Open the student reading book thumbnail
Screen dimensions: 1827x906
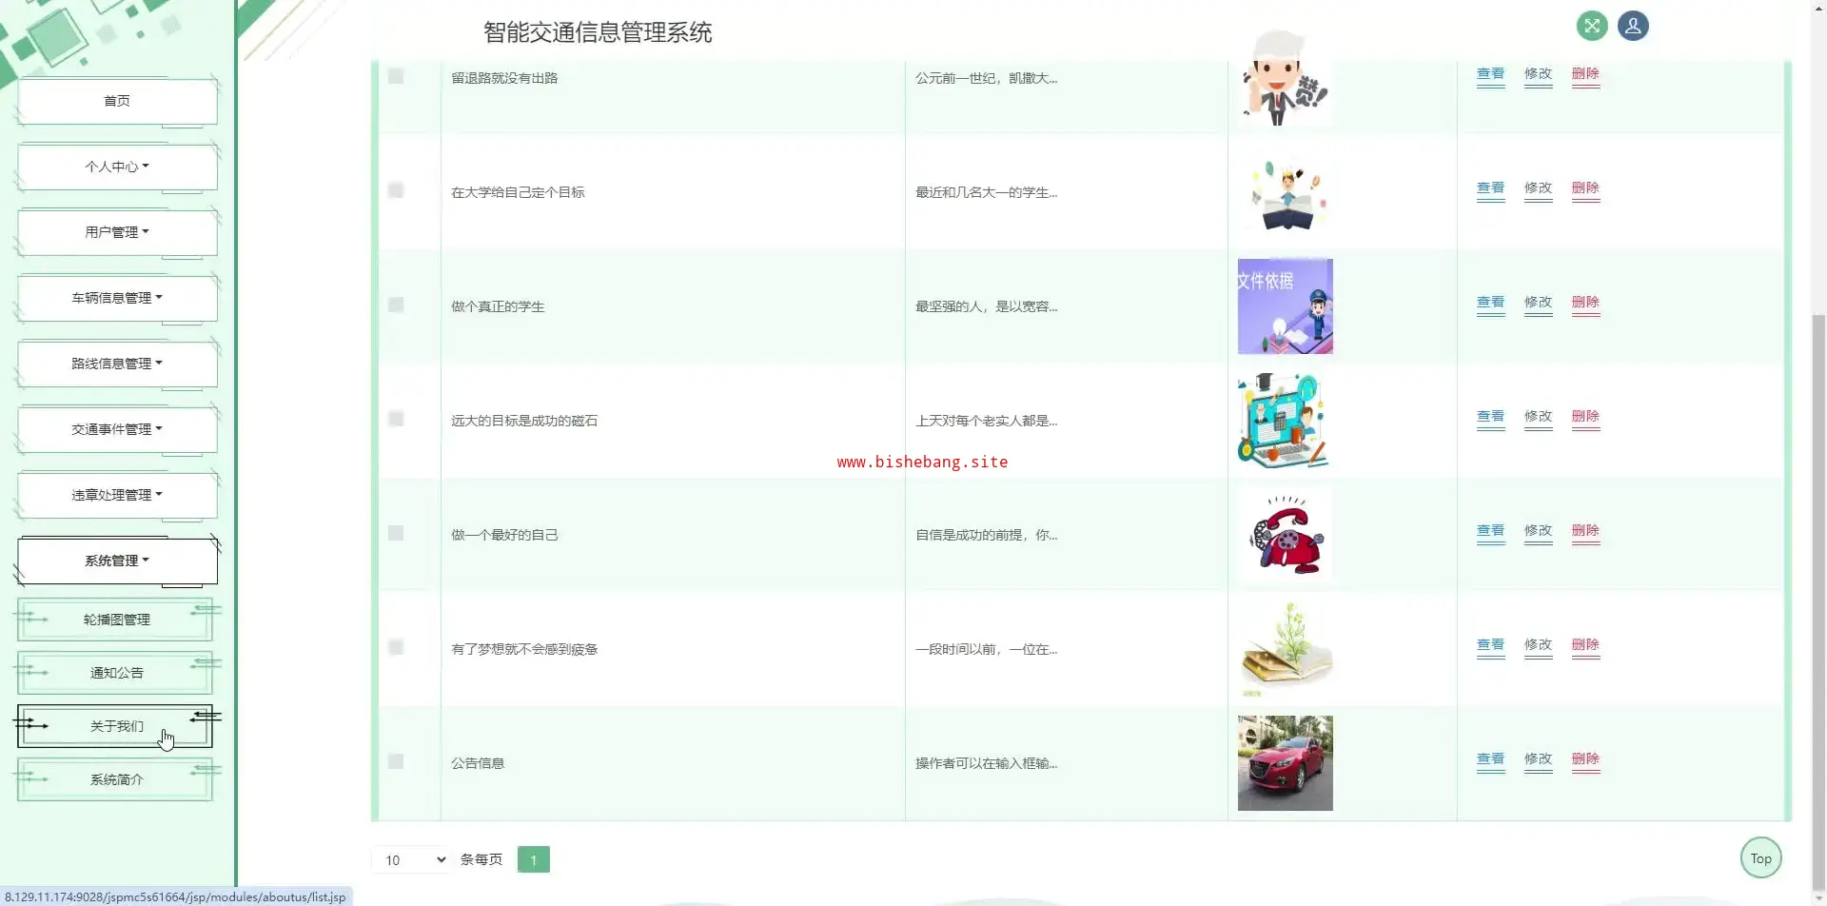[1286, 192]
